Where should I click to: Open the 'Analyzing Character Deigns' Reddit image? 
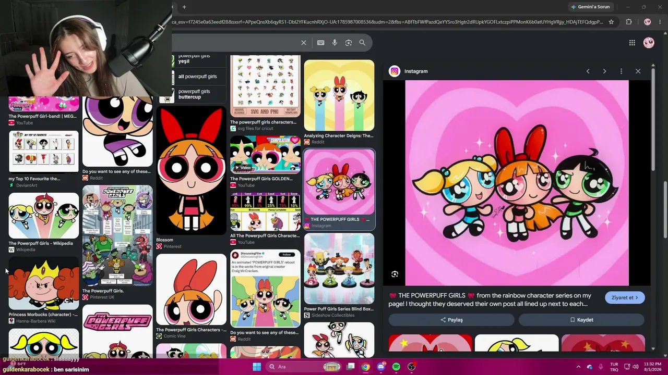[339, 95]
